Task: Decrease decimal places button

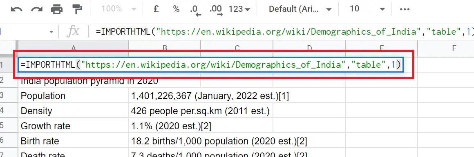Action: (x=196, y=10)
